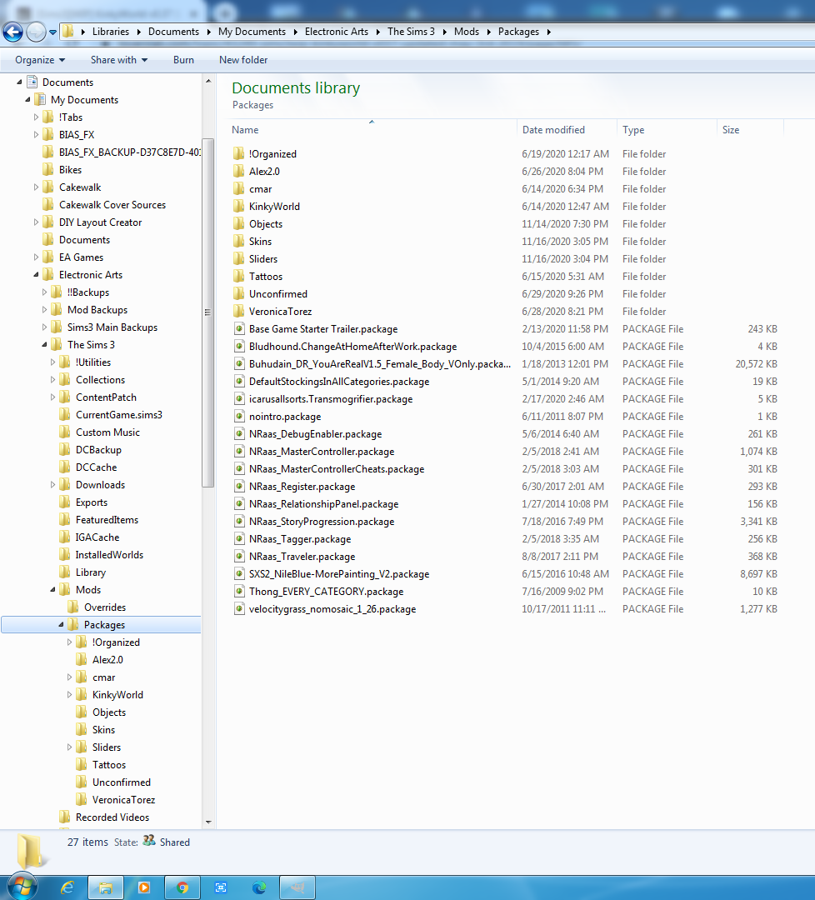Select Thong_EVERY_CATEGORY.package file icon

pyautogui.click(x=239, y=592)
